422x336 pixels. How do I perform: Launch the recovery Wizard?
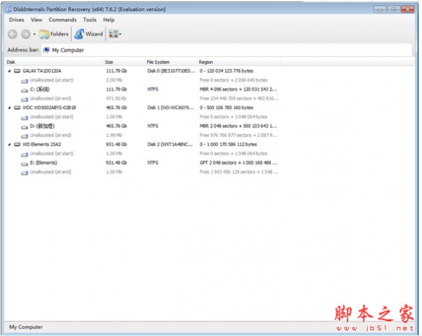89,34
